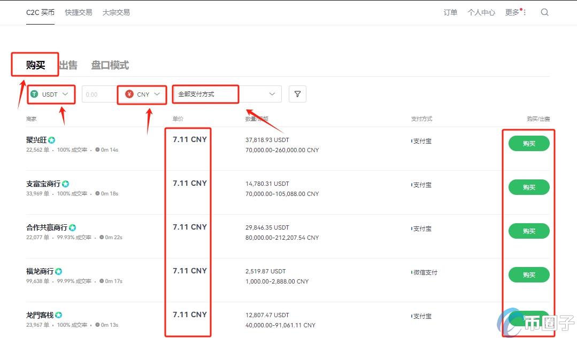The width and height of the screenshot is (577, 338).
Task: Click the green USDT coin icon
Action: [34, 94]
